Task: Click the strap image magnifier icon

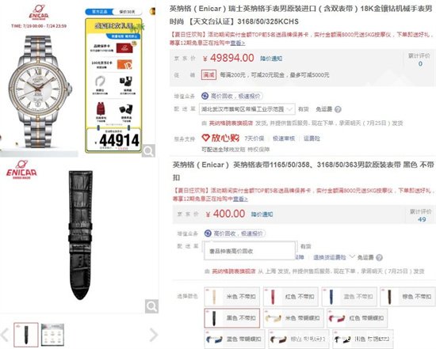Action: tap(152, 306)
